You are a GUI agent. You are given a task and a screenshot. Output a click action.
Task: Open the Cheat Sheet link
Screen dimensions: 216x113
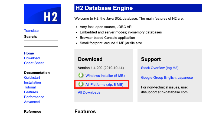(x=34, y=63)
